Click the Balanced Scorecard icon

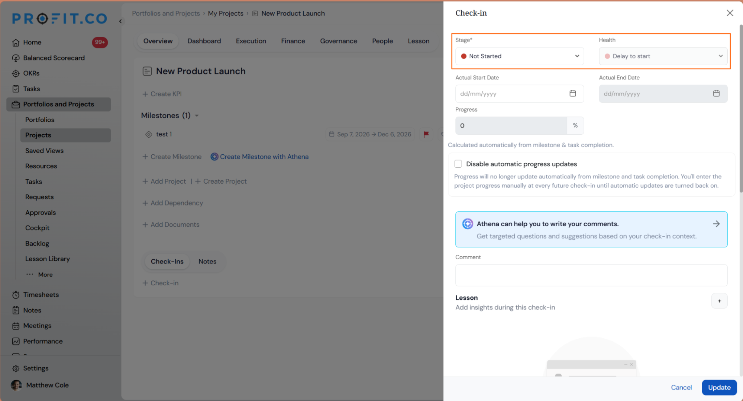(x=16, y=58)
